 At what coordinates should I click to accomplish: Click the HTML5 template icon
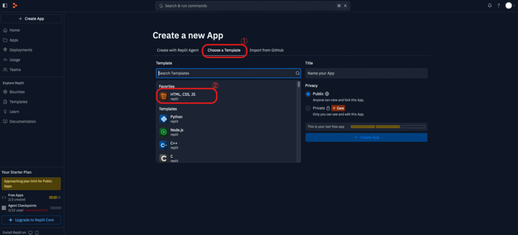(163, 96)
